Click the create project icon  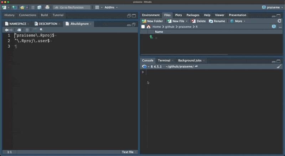pos(14,7)
